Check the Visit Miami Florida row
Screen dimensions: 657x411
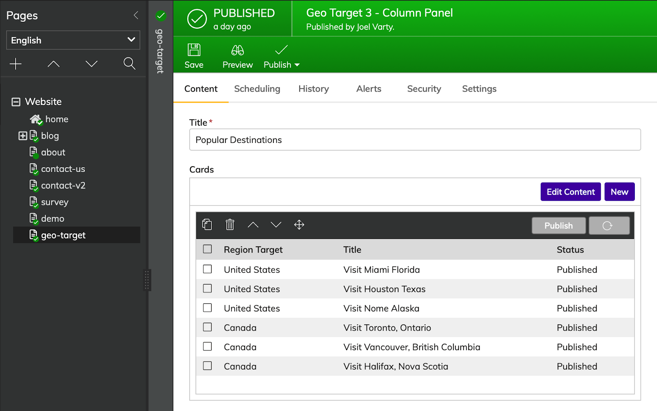207,269
